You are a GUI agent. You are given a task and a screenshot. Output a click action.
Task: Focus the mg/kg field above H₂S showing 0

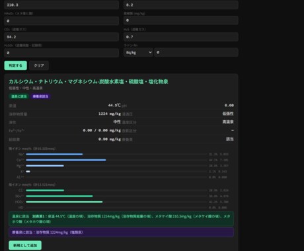pyautogui.click(x=181, y=20)
